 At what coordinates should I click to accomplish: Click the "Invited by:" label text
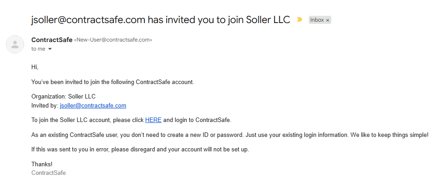point(44,106)
